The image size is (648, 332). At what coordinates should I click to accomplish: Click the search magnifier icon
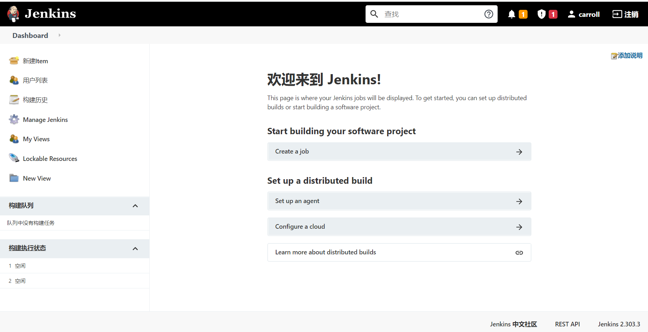[374, 14]
